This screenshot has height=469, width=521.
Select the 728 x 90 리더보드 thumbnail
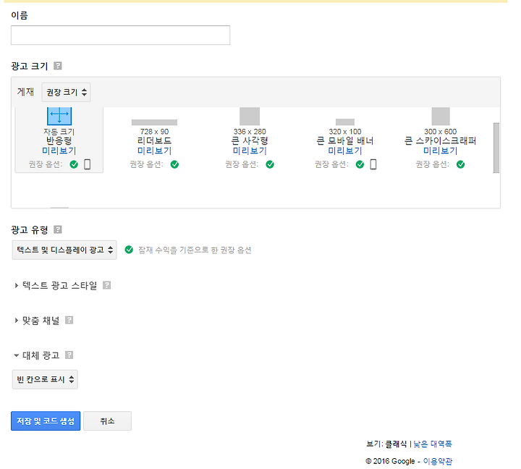pyautogui.click(x=155, y=122)
